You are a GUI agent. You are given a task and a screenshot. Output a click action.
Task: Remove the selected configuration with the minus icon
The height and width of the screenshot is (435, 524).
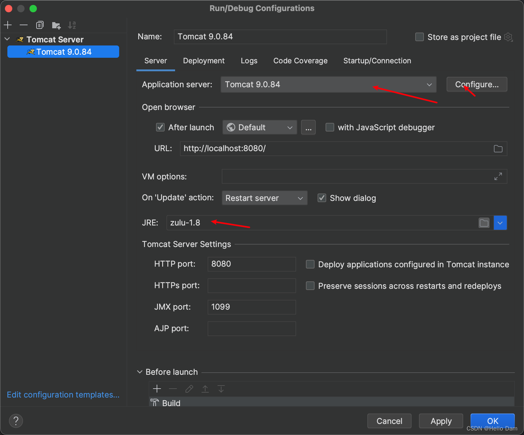tap(24, 25)
